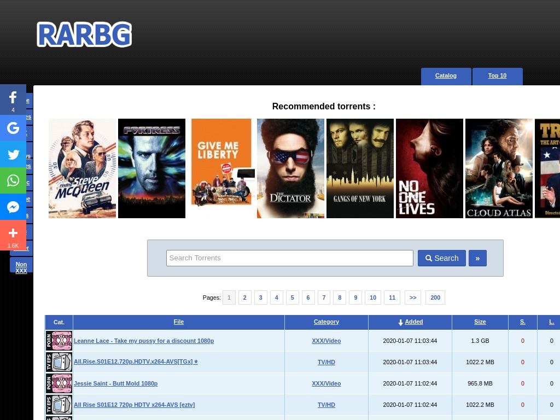Go to page 11
Image resolution: width=560 pixels, height=420 pixels.
tap(392, 297)
